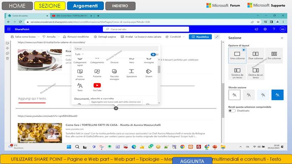Viewport: 292px width, 164px height.
Task: Choose Destra da un terzo layout
Action: click(256, 72)
